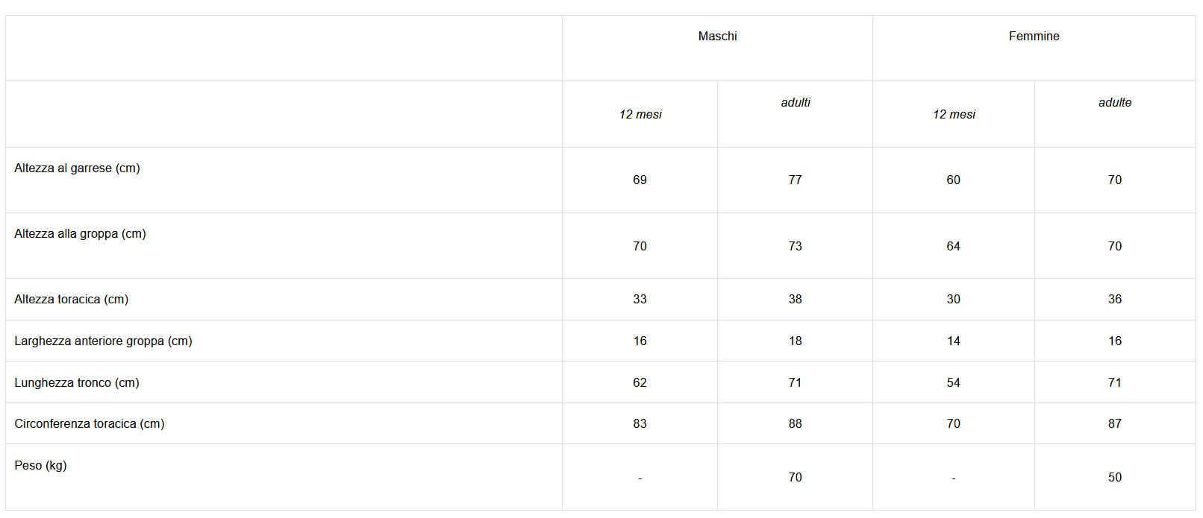The image size is (1203, 518).
Task: Click the 12 mesi subheader under Femmine
Action: point(953,114)
